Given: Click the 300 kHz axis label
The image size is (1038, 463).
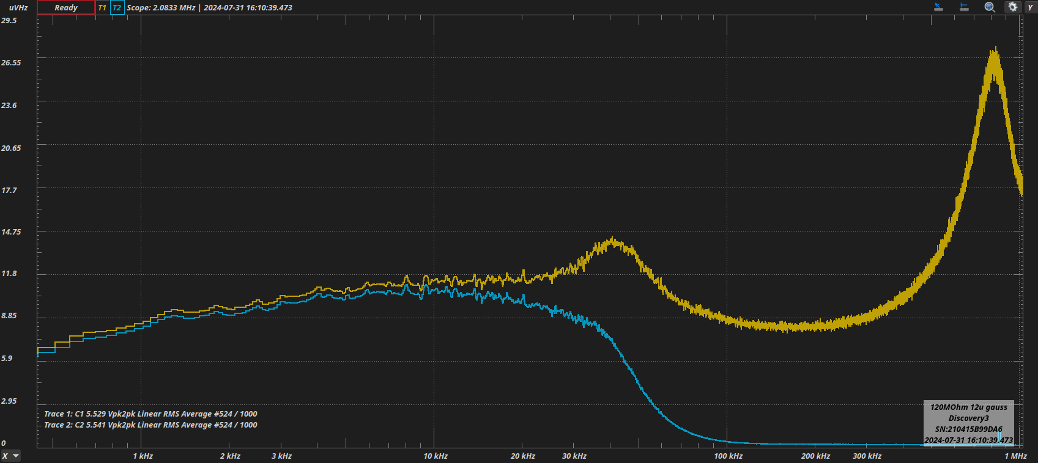Looking at the screenshot, I should pyautogui.click(x=867, y=456).
